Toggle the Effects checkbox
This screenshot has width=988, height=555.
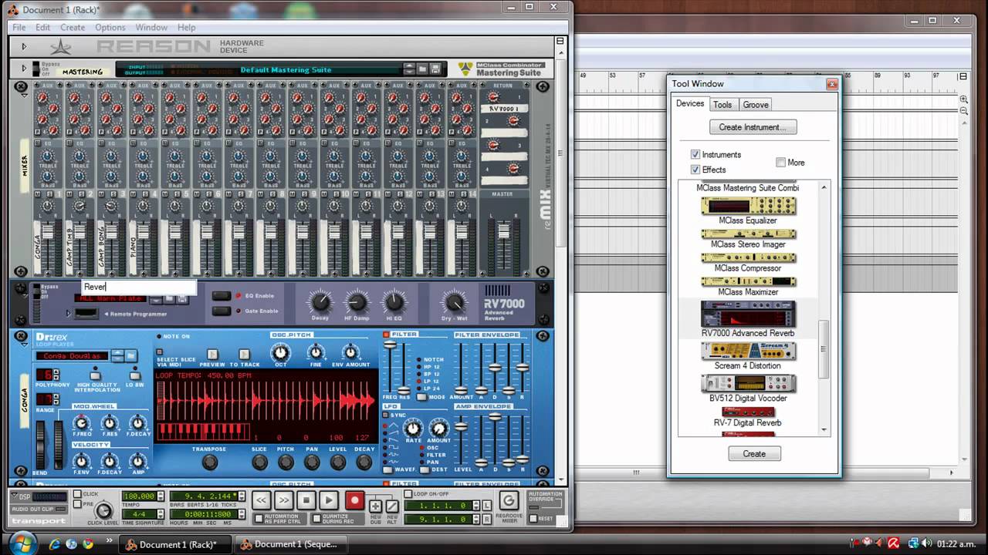[x=695, y=170]
